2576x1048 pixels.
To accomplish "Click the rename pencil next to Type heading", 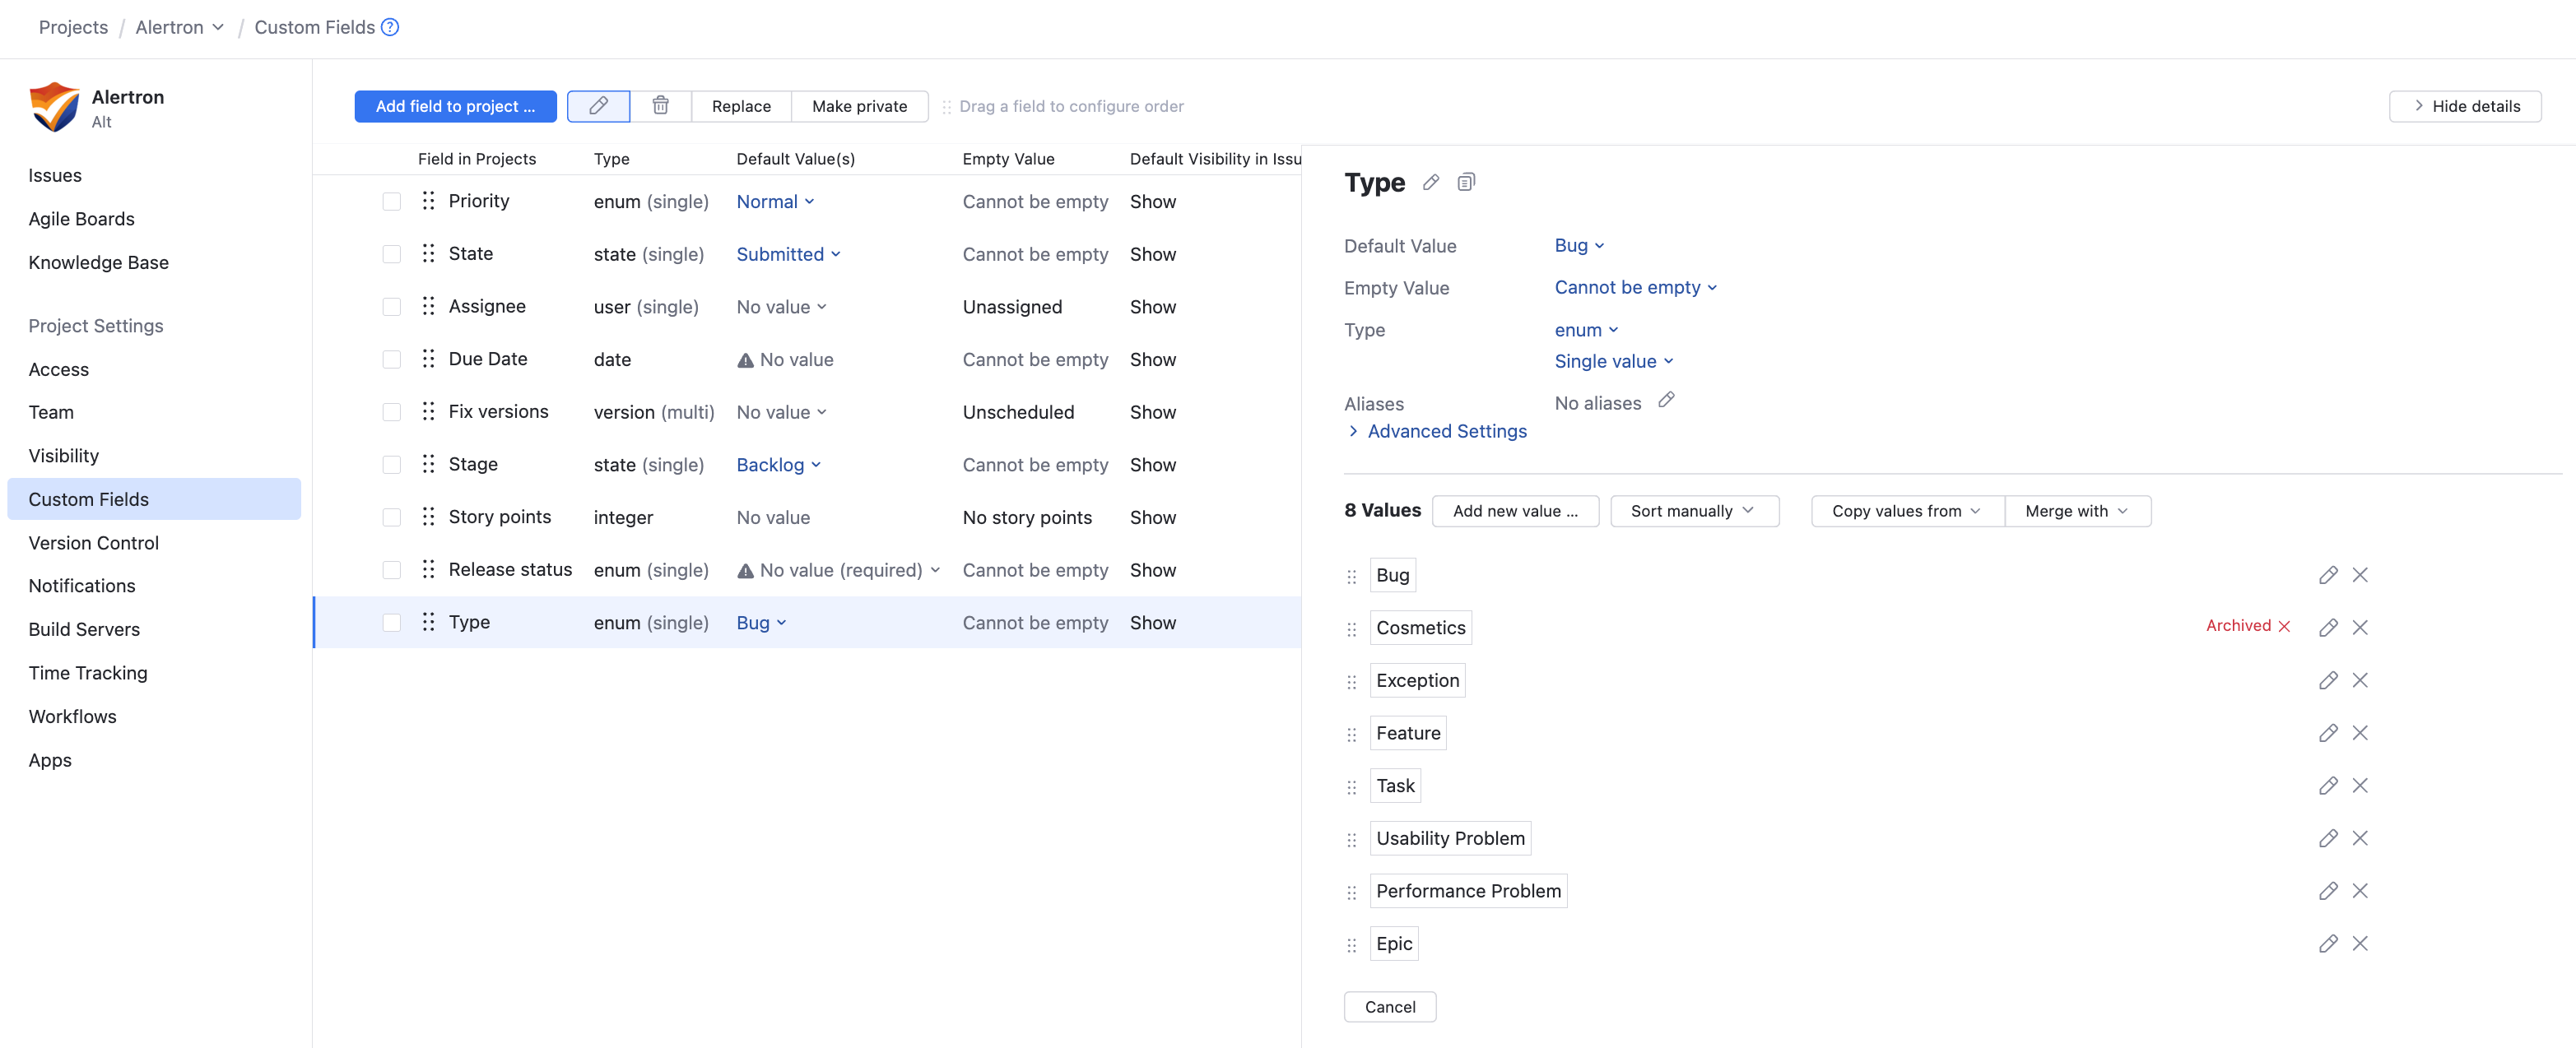I will click(1431, 182).
